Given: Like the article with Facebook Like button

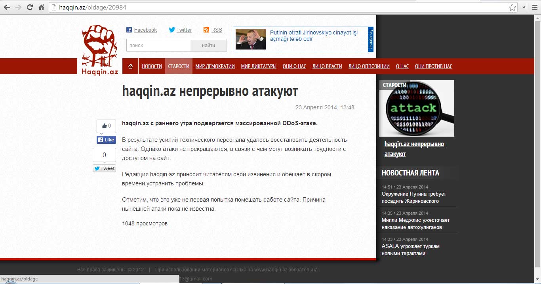Looking at the screenshot, I should [x=106, y=140].
